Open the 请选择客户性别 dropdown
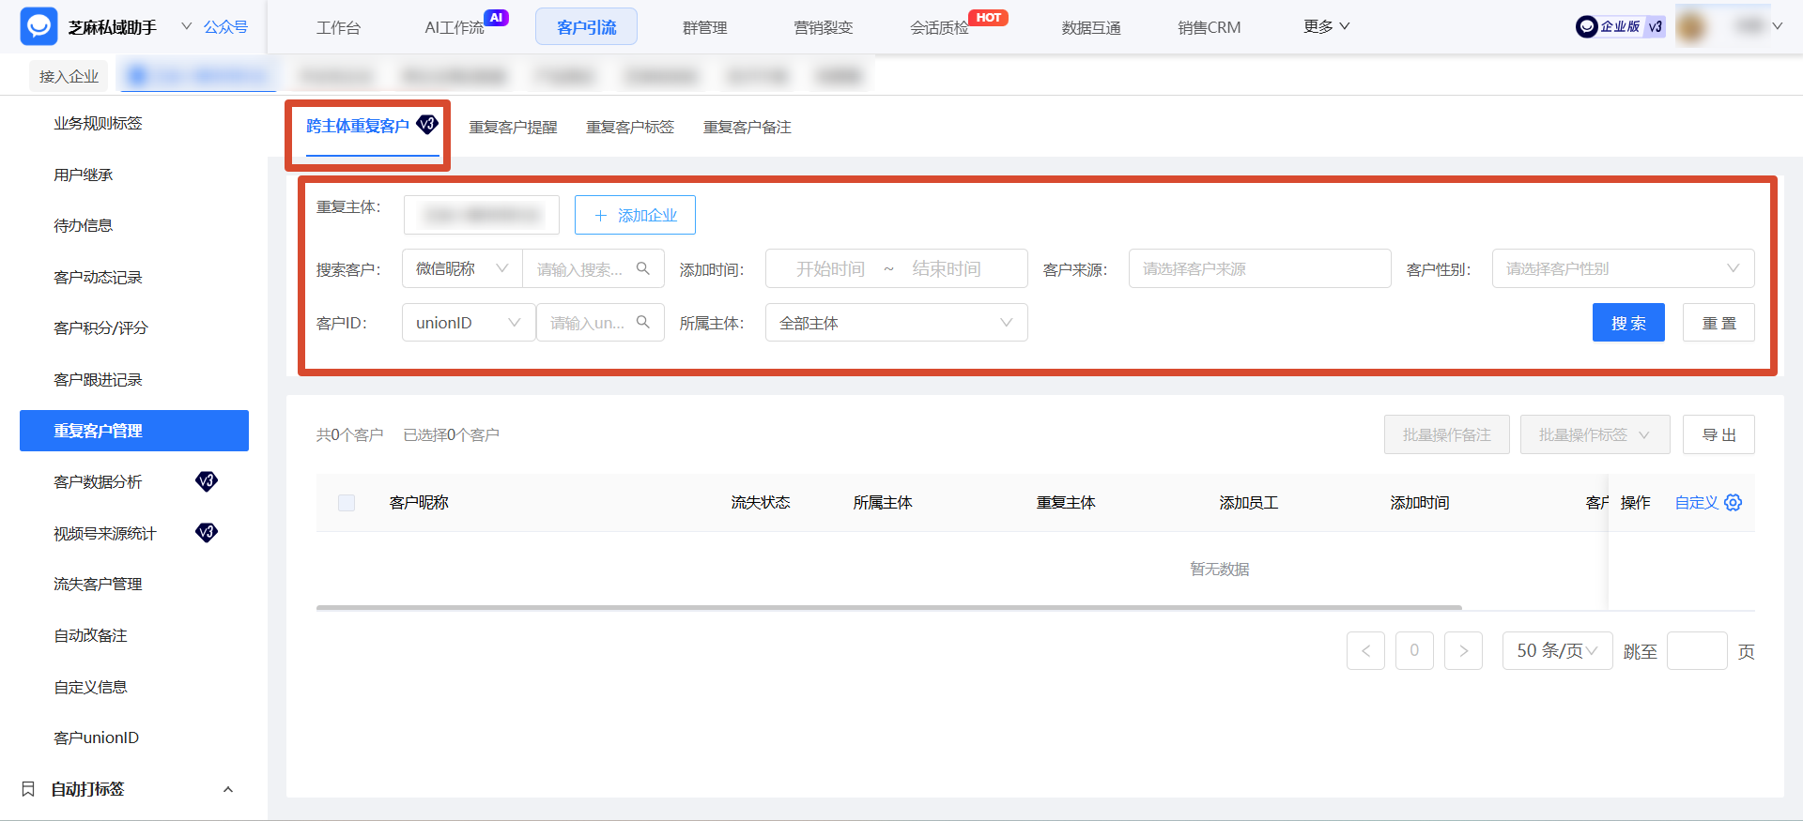 point(1623,268)
